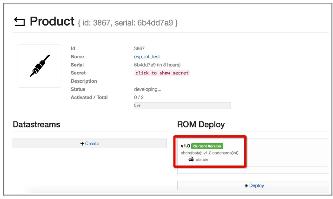Screen dimensions: 333x199
Task: Select the v1.0 version label
Action: (185, 146)
